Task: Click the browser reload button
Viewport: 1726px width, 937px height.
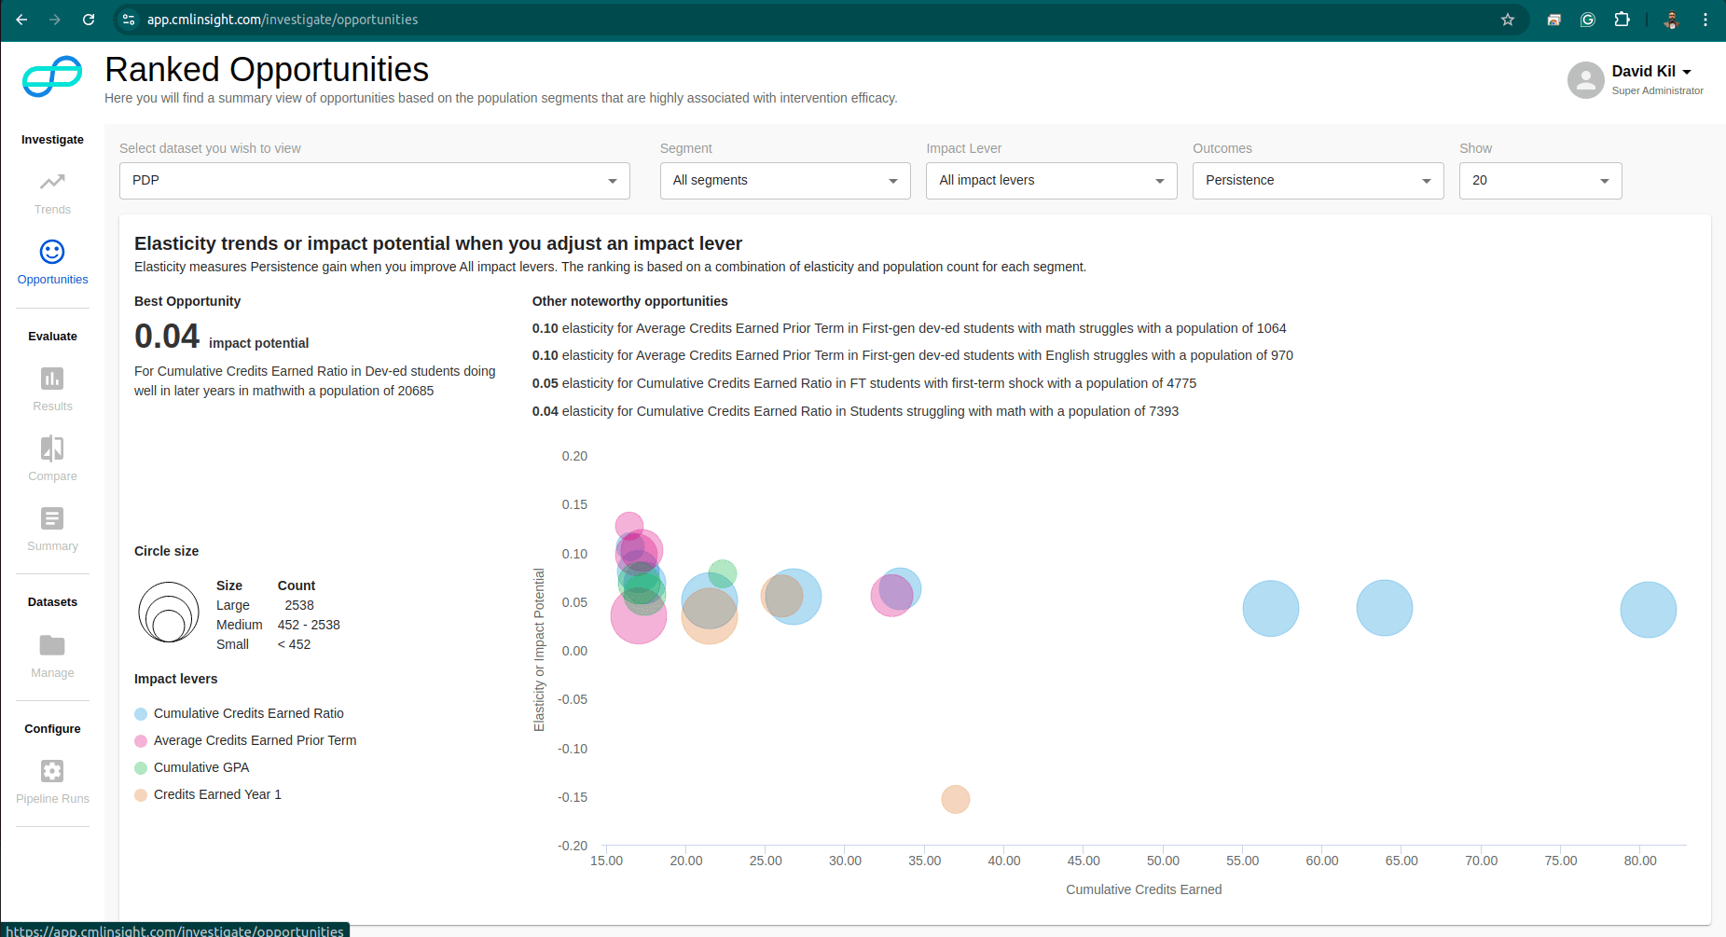Action: [x=89, y=19]
